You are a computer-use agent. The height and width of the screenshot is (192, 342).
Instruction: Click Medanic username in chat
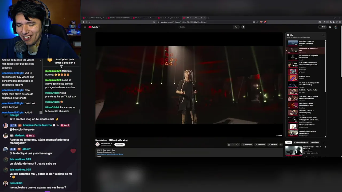click(x=20, y=135)
